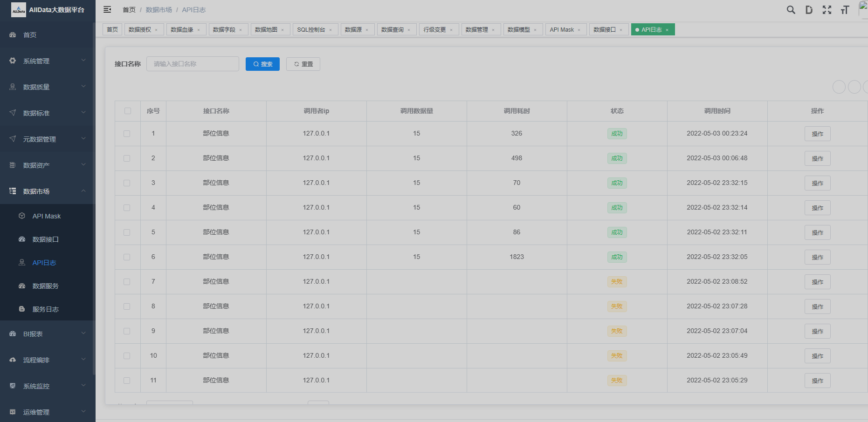
Task: Check the checkbox for row 7
Action: click(127, 282)
